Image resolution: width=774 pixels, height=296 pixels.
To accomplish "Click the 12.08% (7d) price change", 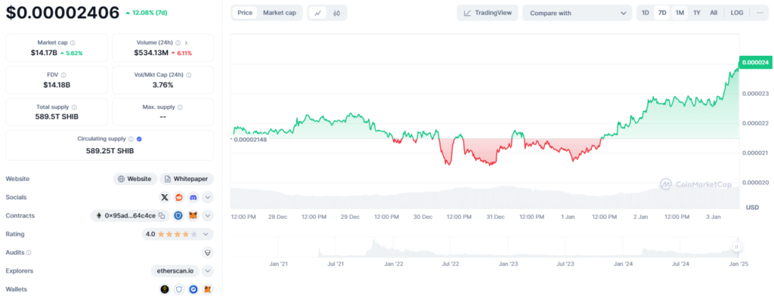I will click(x=146, y=12).
